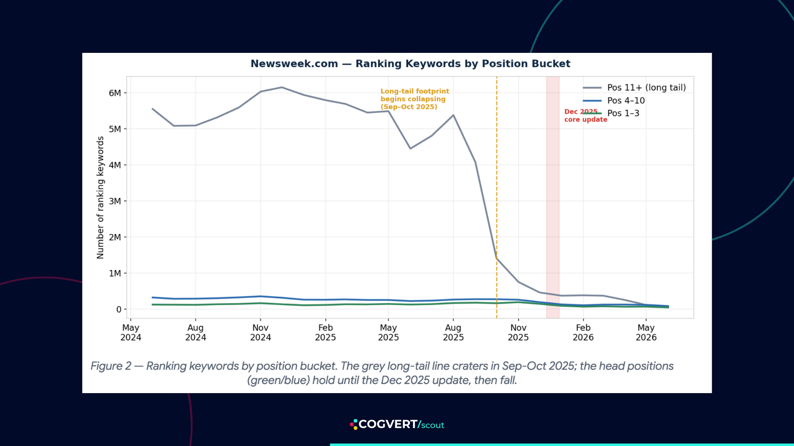The height and width of the screenshot is (446, 794).
Task: Select the 'Number of ranking keywords' y-axis label
Action: pyautogui.click(x=100, y=197)
